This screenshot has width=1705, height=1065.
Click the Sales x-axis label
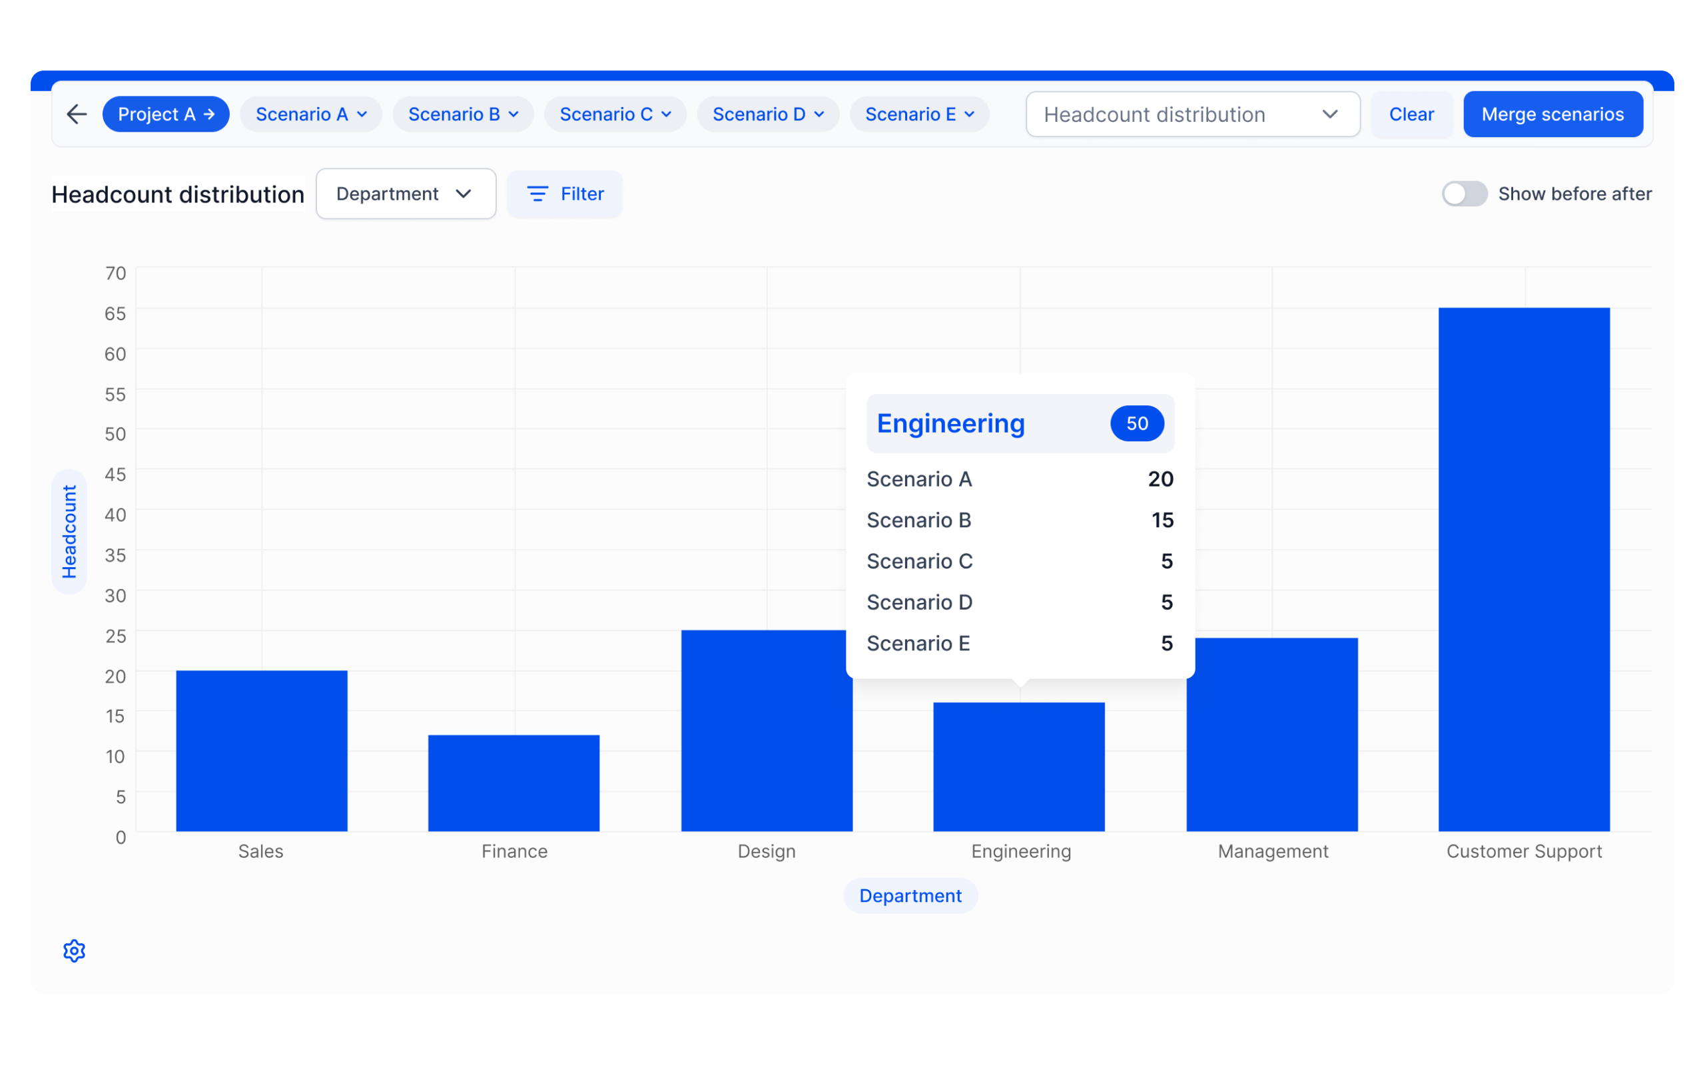[260, 851]
